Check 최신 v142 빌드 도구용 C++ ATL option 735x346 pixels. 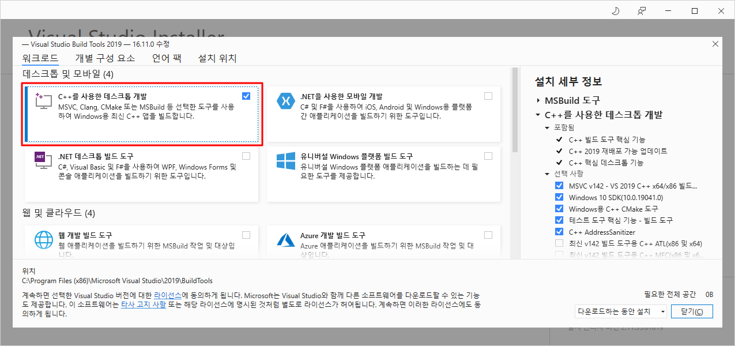coord(559,243)
